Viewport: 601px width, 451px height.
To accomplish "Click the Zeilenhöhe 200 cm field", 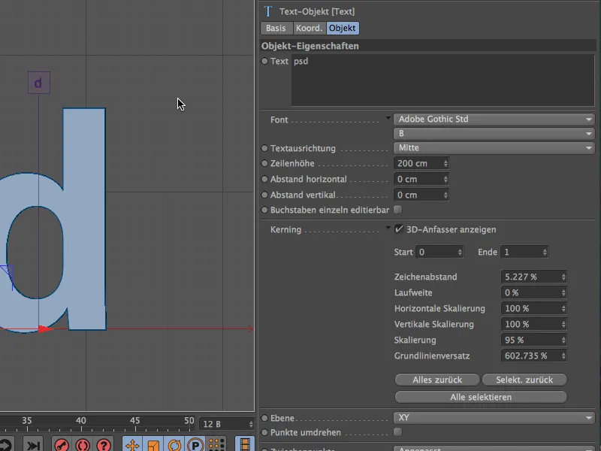I will point(421,163).
